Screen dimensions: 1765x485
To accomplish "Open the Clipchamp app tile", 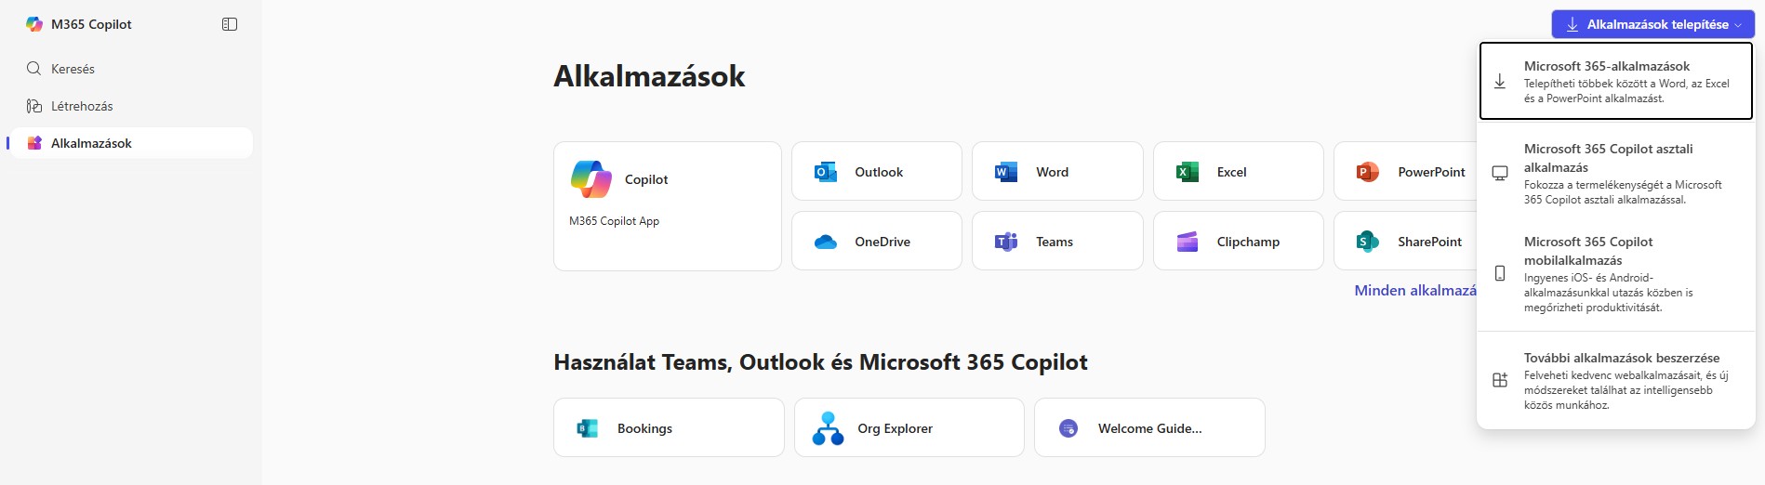I will click(x=1237, y=242).
